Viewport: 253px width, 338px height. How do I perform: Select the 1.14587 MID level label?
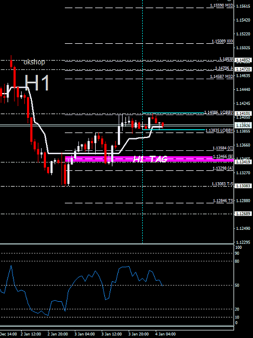pyautogui.click(x=222, y=77)
